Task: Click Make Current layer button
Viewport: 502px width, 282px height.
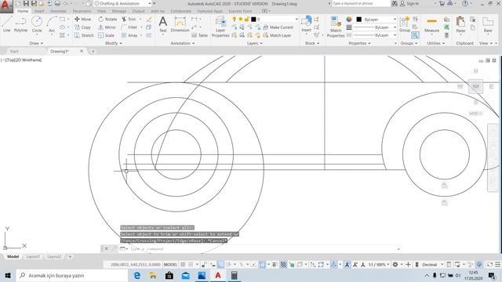Action: (x=278, y=27)
